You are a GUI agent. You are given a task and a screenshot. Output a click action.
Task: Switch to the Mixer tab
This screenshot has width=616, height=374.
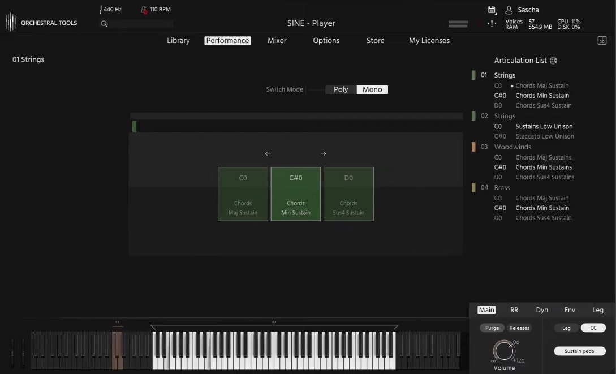[277, 40]
